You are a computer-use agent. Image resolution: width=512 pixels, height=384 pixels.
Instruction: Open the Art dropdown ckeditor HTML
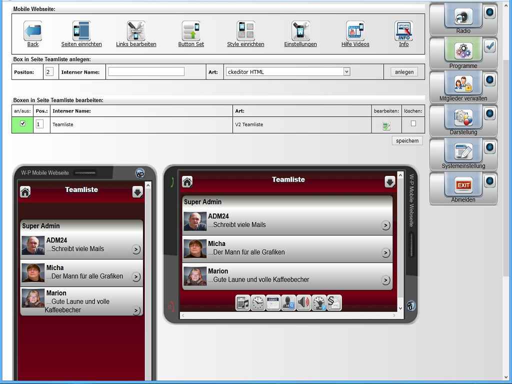point(287,72)
